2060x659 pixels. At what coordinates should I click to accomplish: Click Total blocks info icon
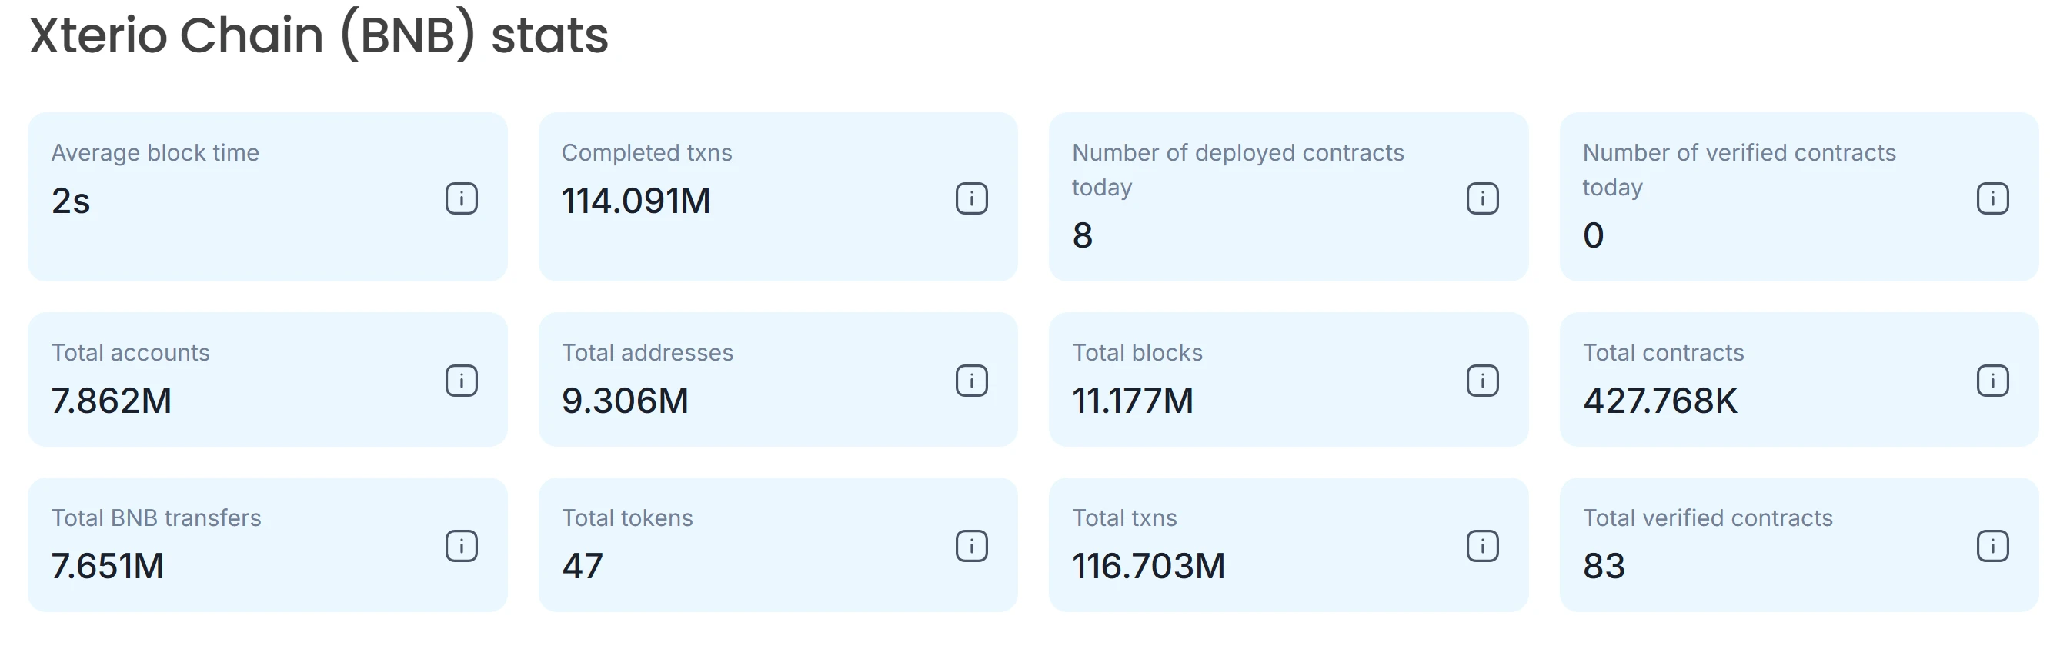(x=1482, y=380)
